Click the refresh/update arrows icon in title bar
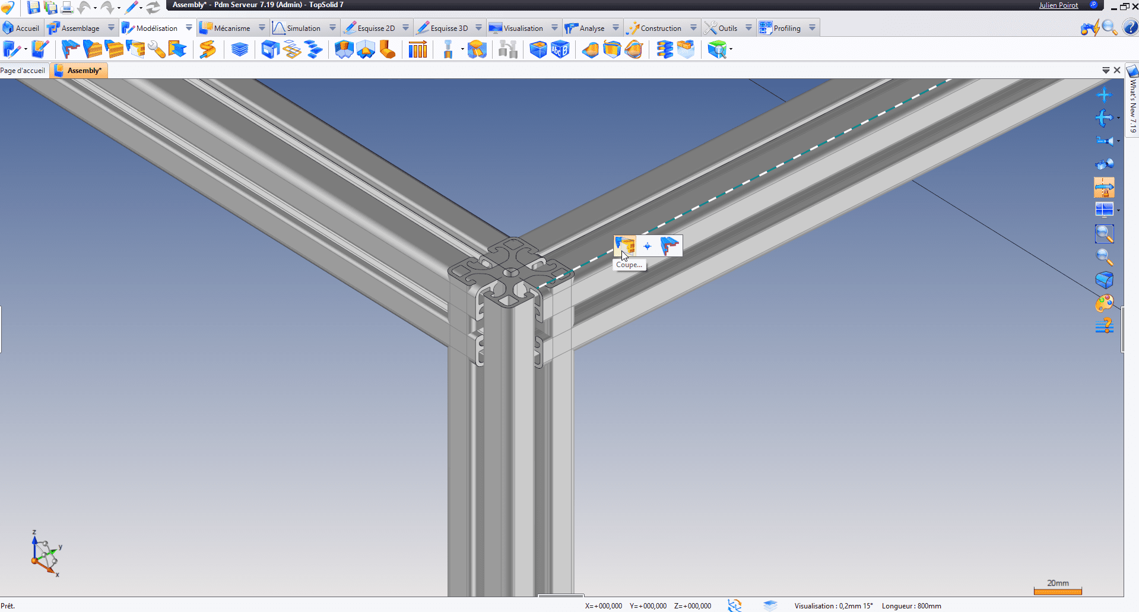This screenshot has height=612, width=1139. pyautogui.click(x=153, y=8)
